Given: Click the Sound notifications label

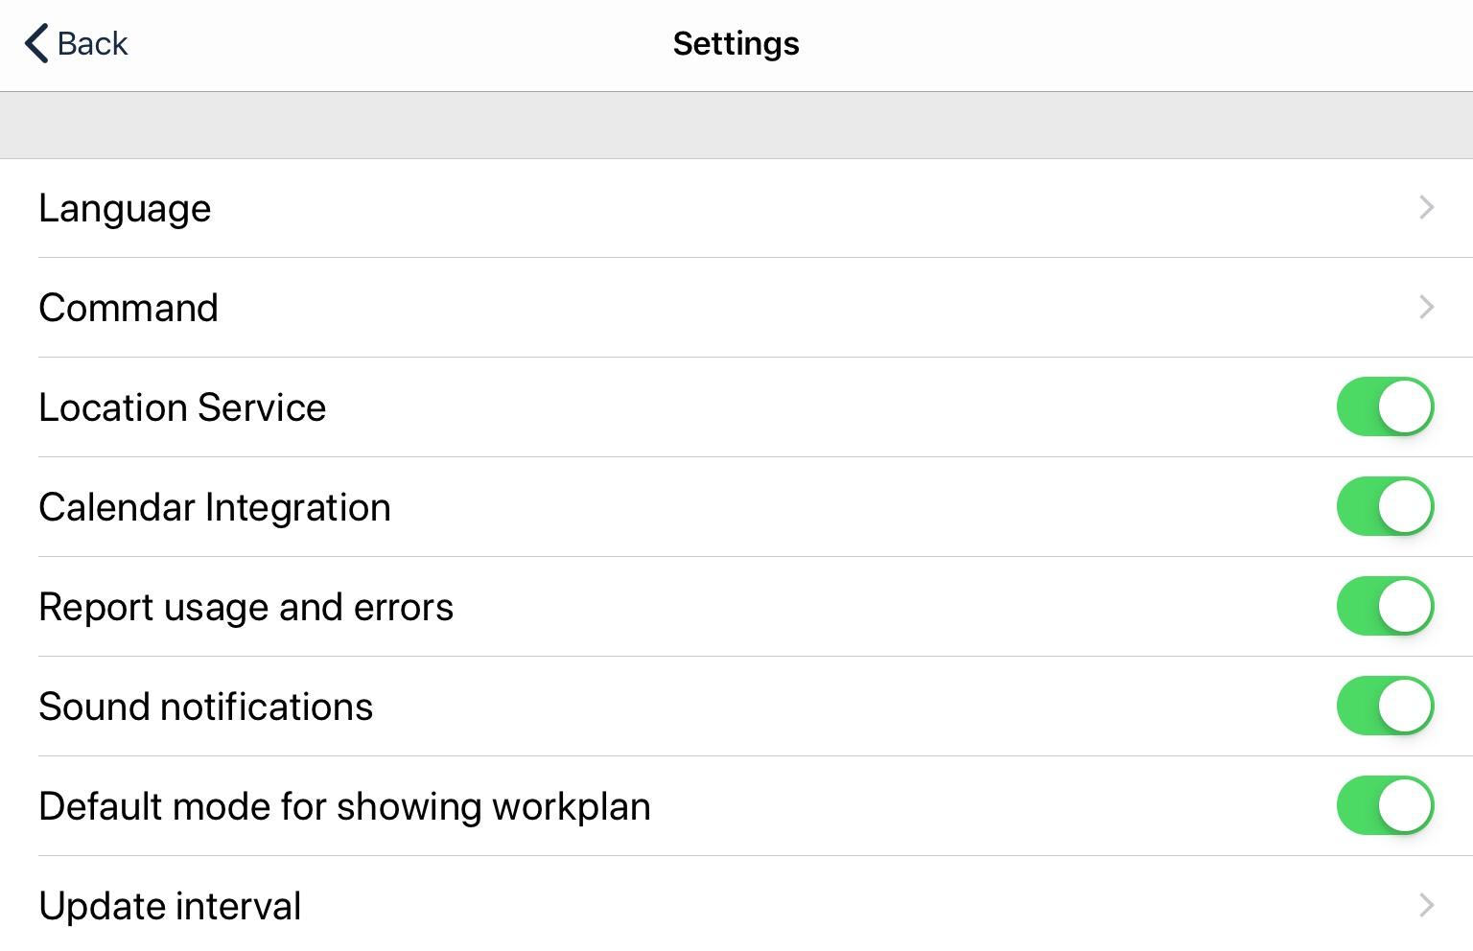Looking at the screenshot, I should (x=205, y=707).
